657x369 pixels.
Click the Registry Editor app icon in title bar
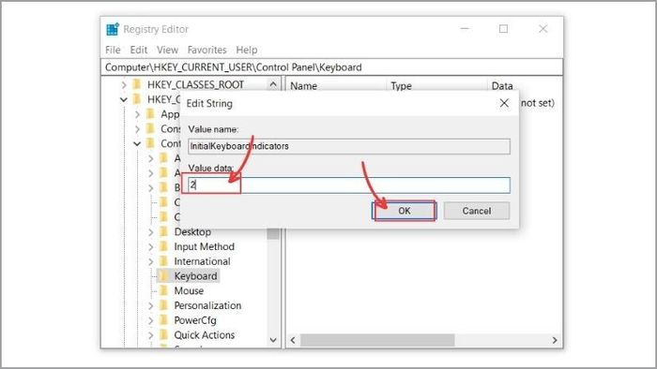coord(113,29)
